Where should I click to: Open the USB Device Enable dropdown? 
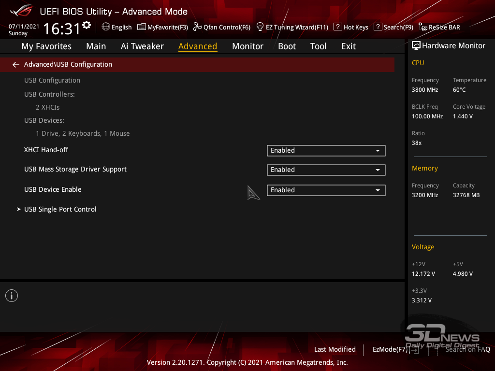point(326,190)
